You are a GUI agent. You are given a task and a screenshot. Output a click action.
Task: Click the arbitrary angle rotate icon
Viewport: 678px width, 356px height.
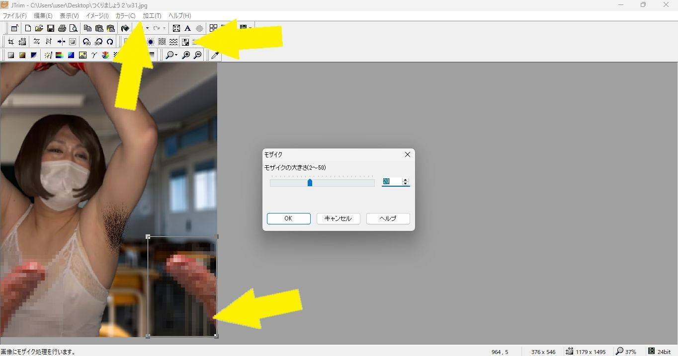click(110, 42)
